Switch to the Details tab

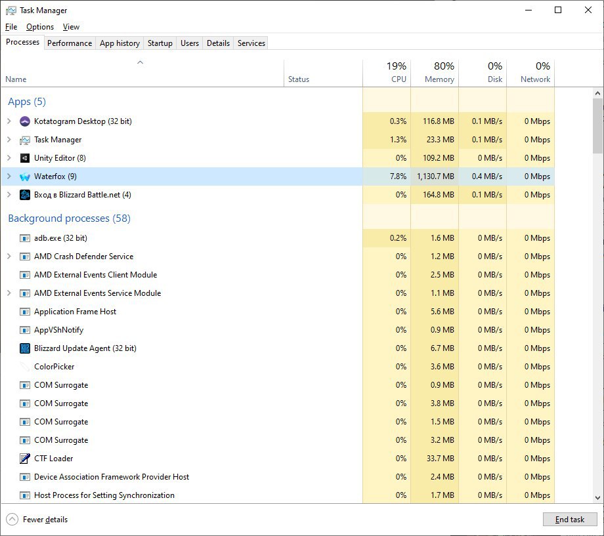(218, 43)
